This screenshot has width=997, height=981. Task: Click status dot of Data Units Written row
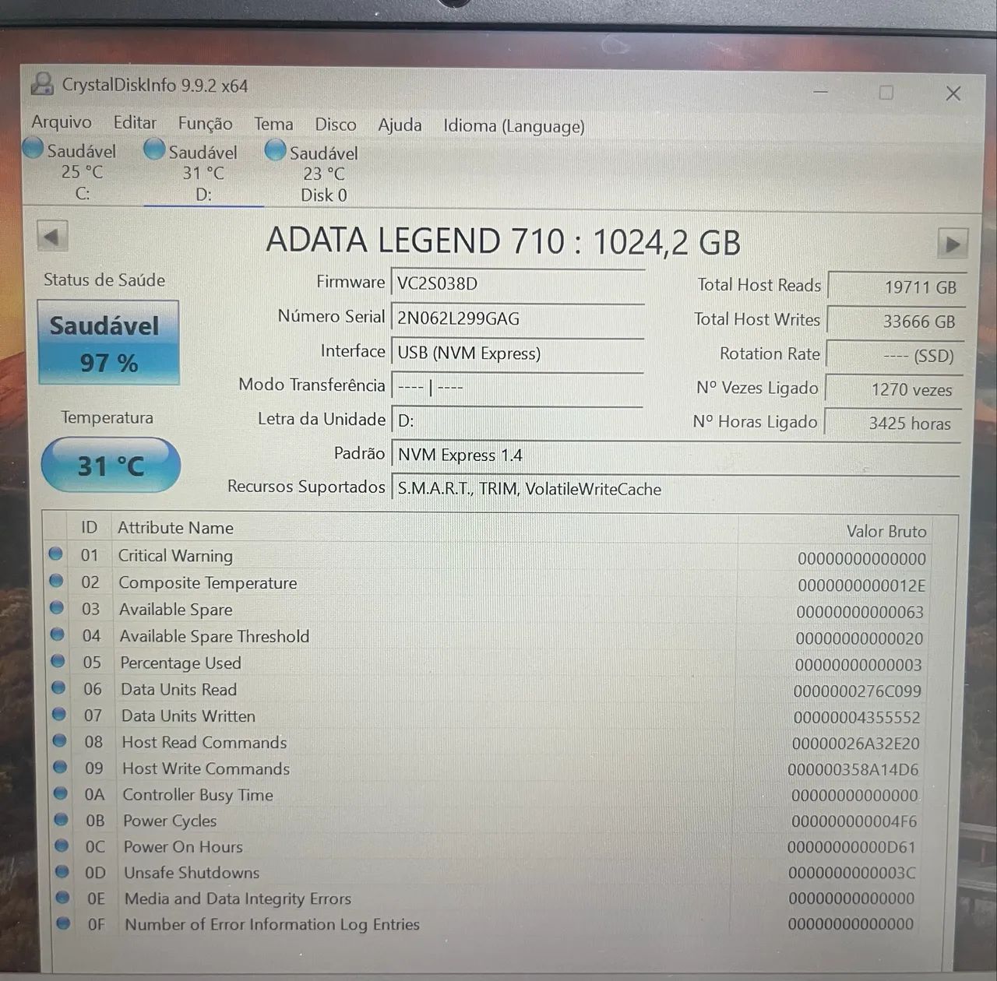coord(60,713)
